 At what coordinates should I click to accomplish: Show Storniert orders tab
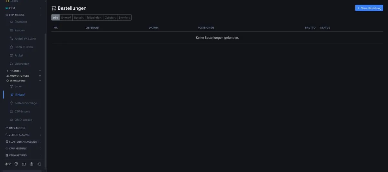tap(124, 18)
